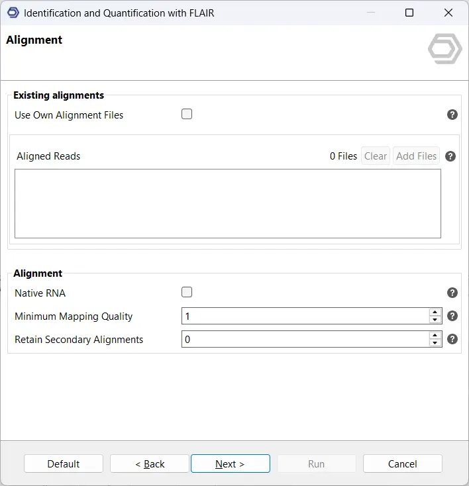
Task: Increase Minimum Mapping Quality with up arrow
Action: [x=435, y=312]
